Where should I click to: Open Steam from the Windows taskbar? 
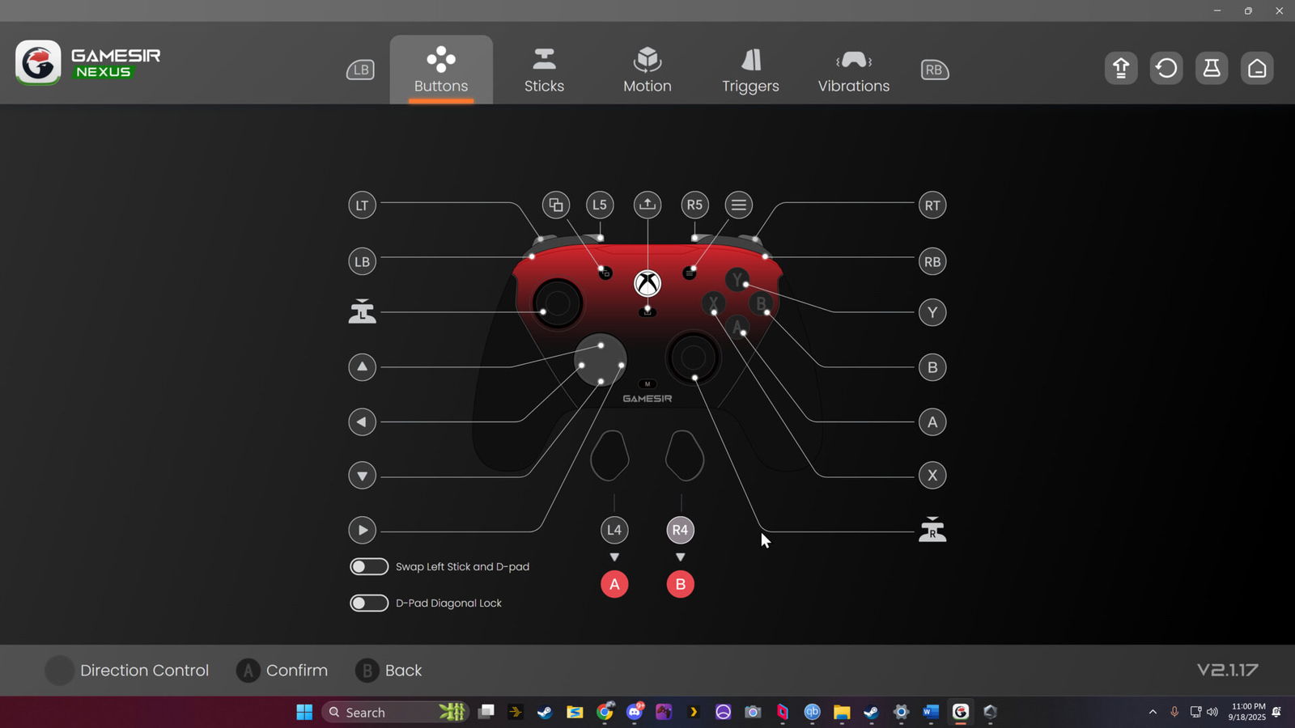point(545,712)
